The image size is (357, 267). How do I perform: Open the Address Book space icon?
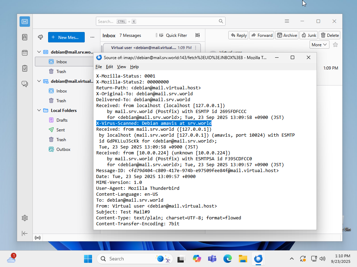point(25,37)
